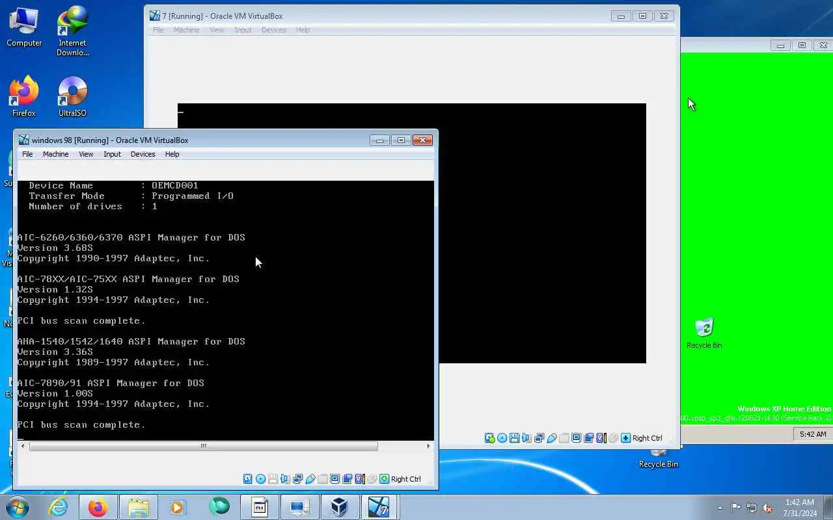Click network indicator in windows 98 VM
Screen dimensions: 833x520
297,479
